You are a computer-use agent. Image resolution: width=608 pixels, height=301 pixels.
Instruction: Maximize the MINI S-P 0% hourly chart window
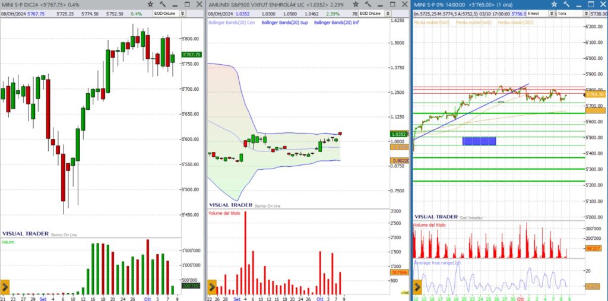[x=591, y=4]
